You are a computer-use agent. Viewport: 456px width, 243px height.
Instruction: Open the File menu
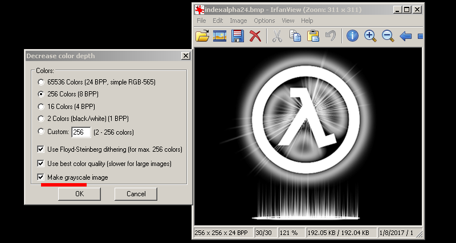pos(201,21)
